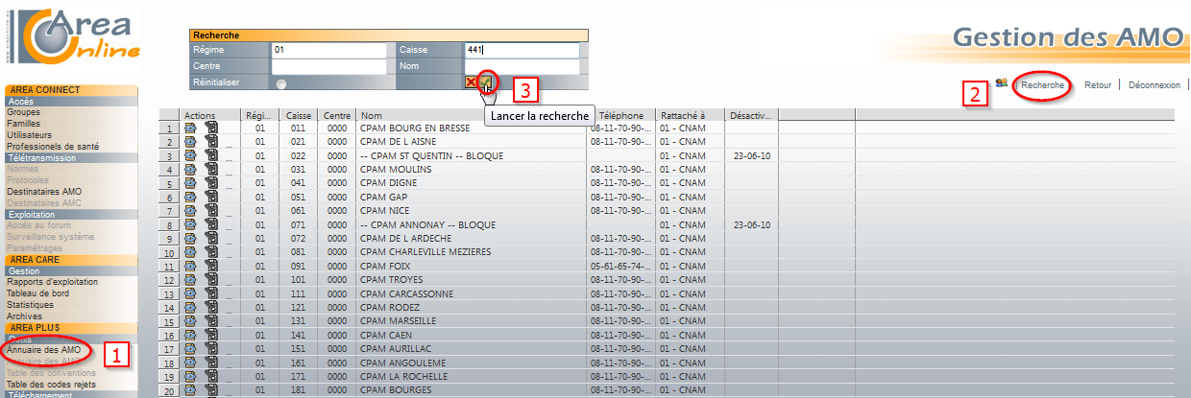This screenshot has height=398, width=1191.
Task: View details icon for CPAM FOIX row
Action: pyautogui.click(x=190, y=266)
